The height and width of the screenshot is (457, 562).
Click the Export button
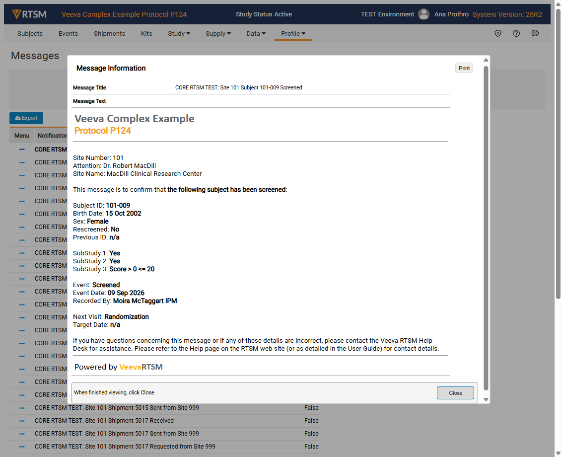point(26,118)
